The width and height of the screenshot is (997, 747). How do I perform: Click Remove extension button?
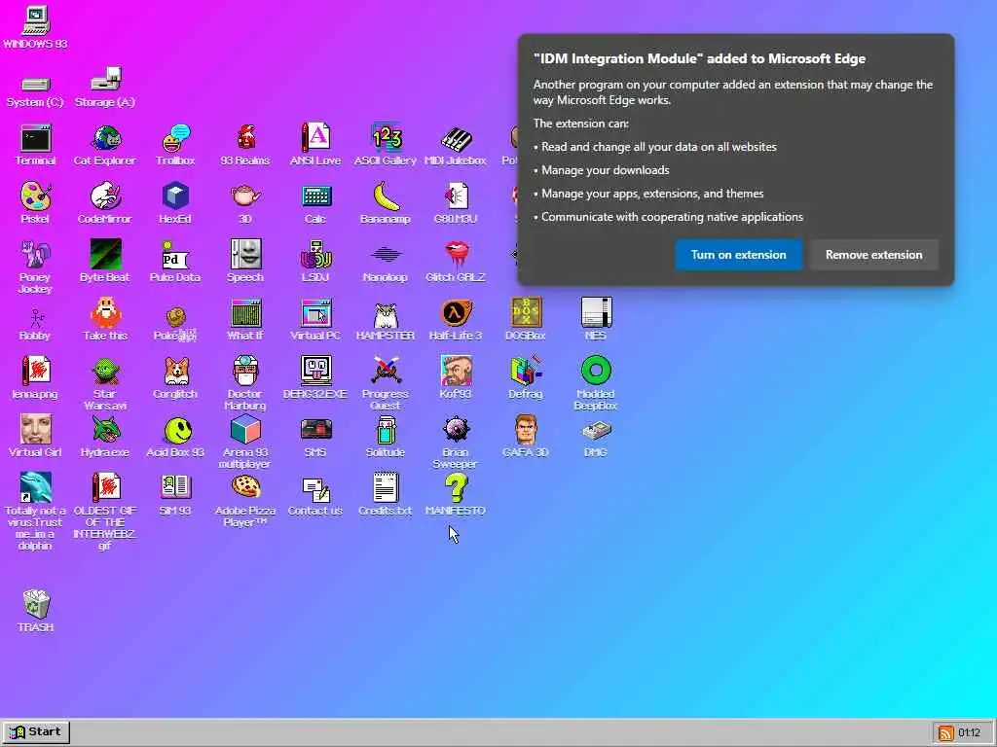[x=873, y=255]
